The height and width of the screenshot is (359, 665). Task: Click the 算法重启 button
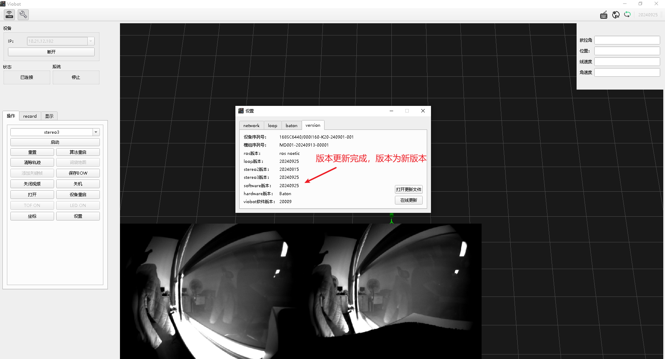(x=78, y=152)
